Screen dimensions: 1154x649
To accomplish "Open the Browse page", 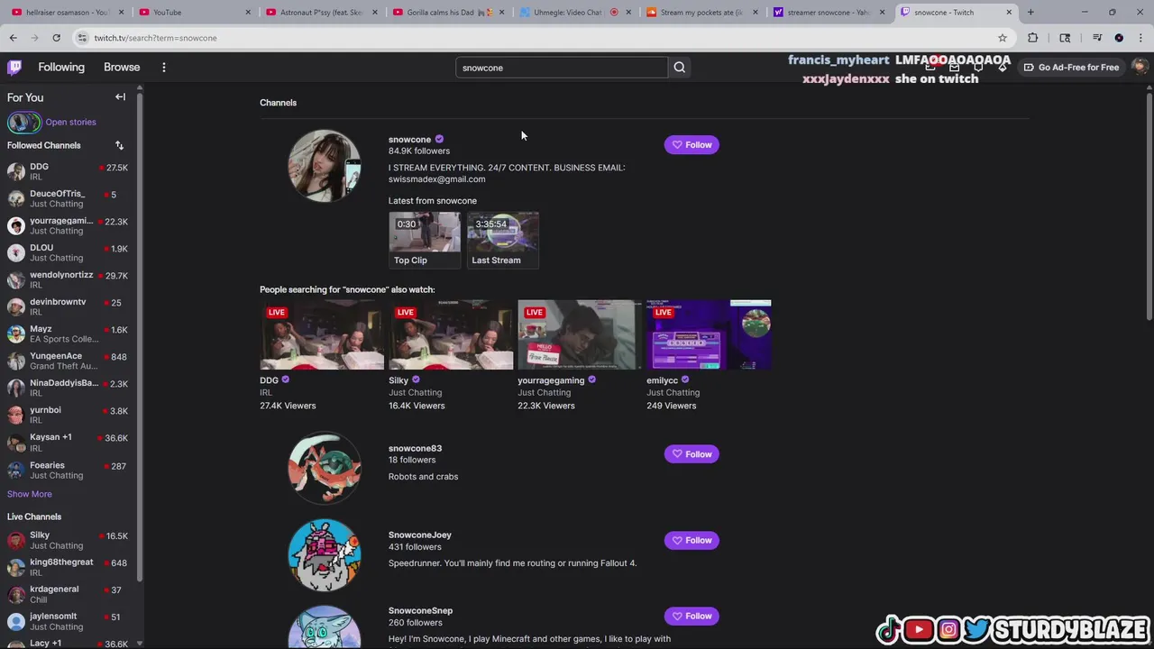I will coord(122,68).
